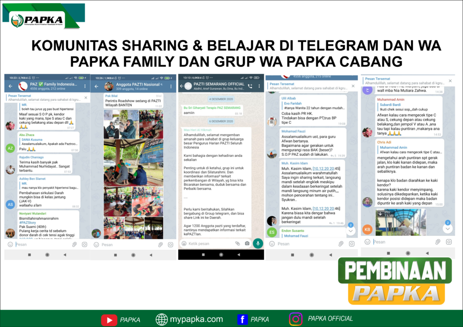This screenshot has width=463, height=327.
Task: Tap scroll-down chevron beside the video thumbnail
Action: coord(448,229)
